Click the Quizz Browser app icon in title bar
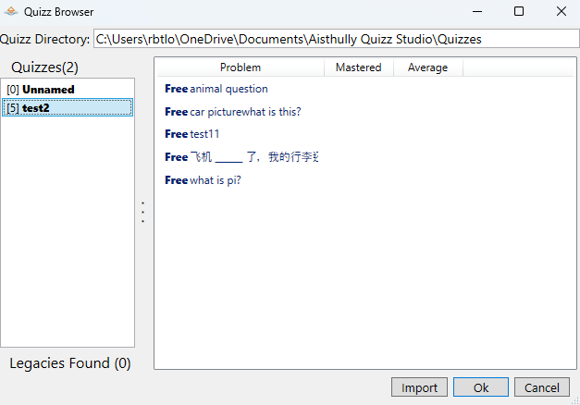Screen dimensions: 580x405 11,12
